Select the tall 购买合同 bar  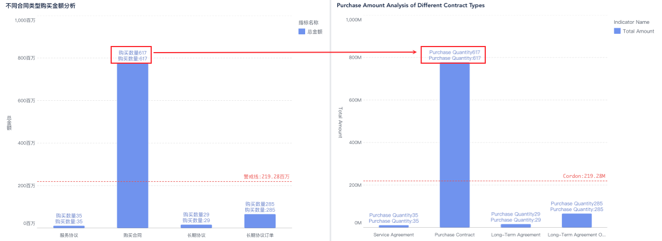(x=132, y=144)
